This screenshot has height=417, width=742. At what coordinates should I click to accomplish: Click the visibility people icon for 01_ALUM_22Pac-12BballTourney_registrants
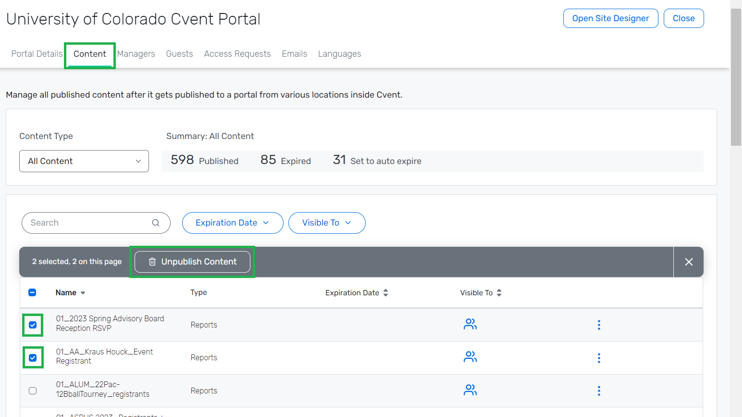[470, 390]
